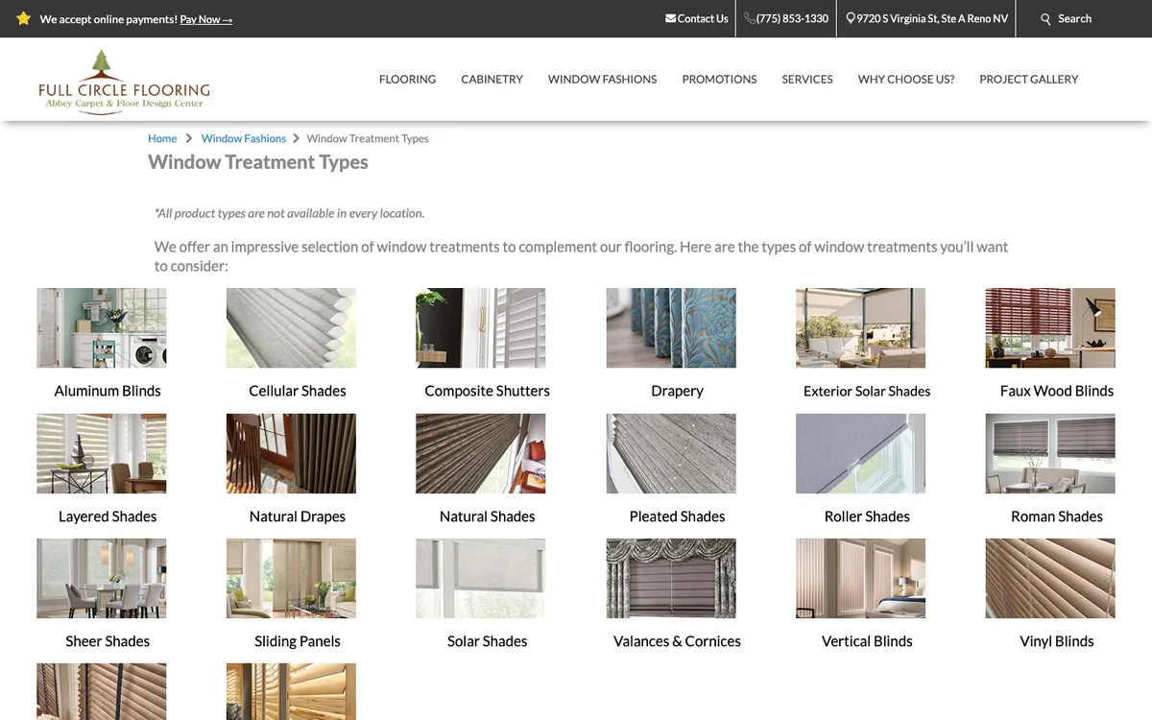
Task: Open the Natural Drapes thumbnail image
Action: tap(291, 453)
